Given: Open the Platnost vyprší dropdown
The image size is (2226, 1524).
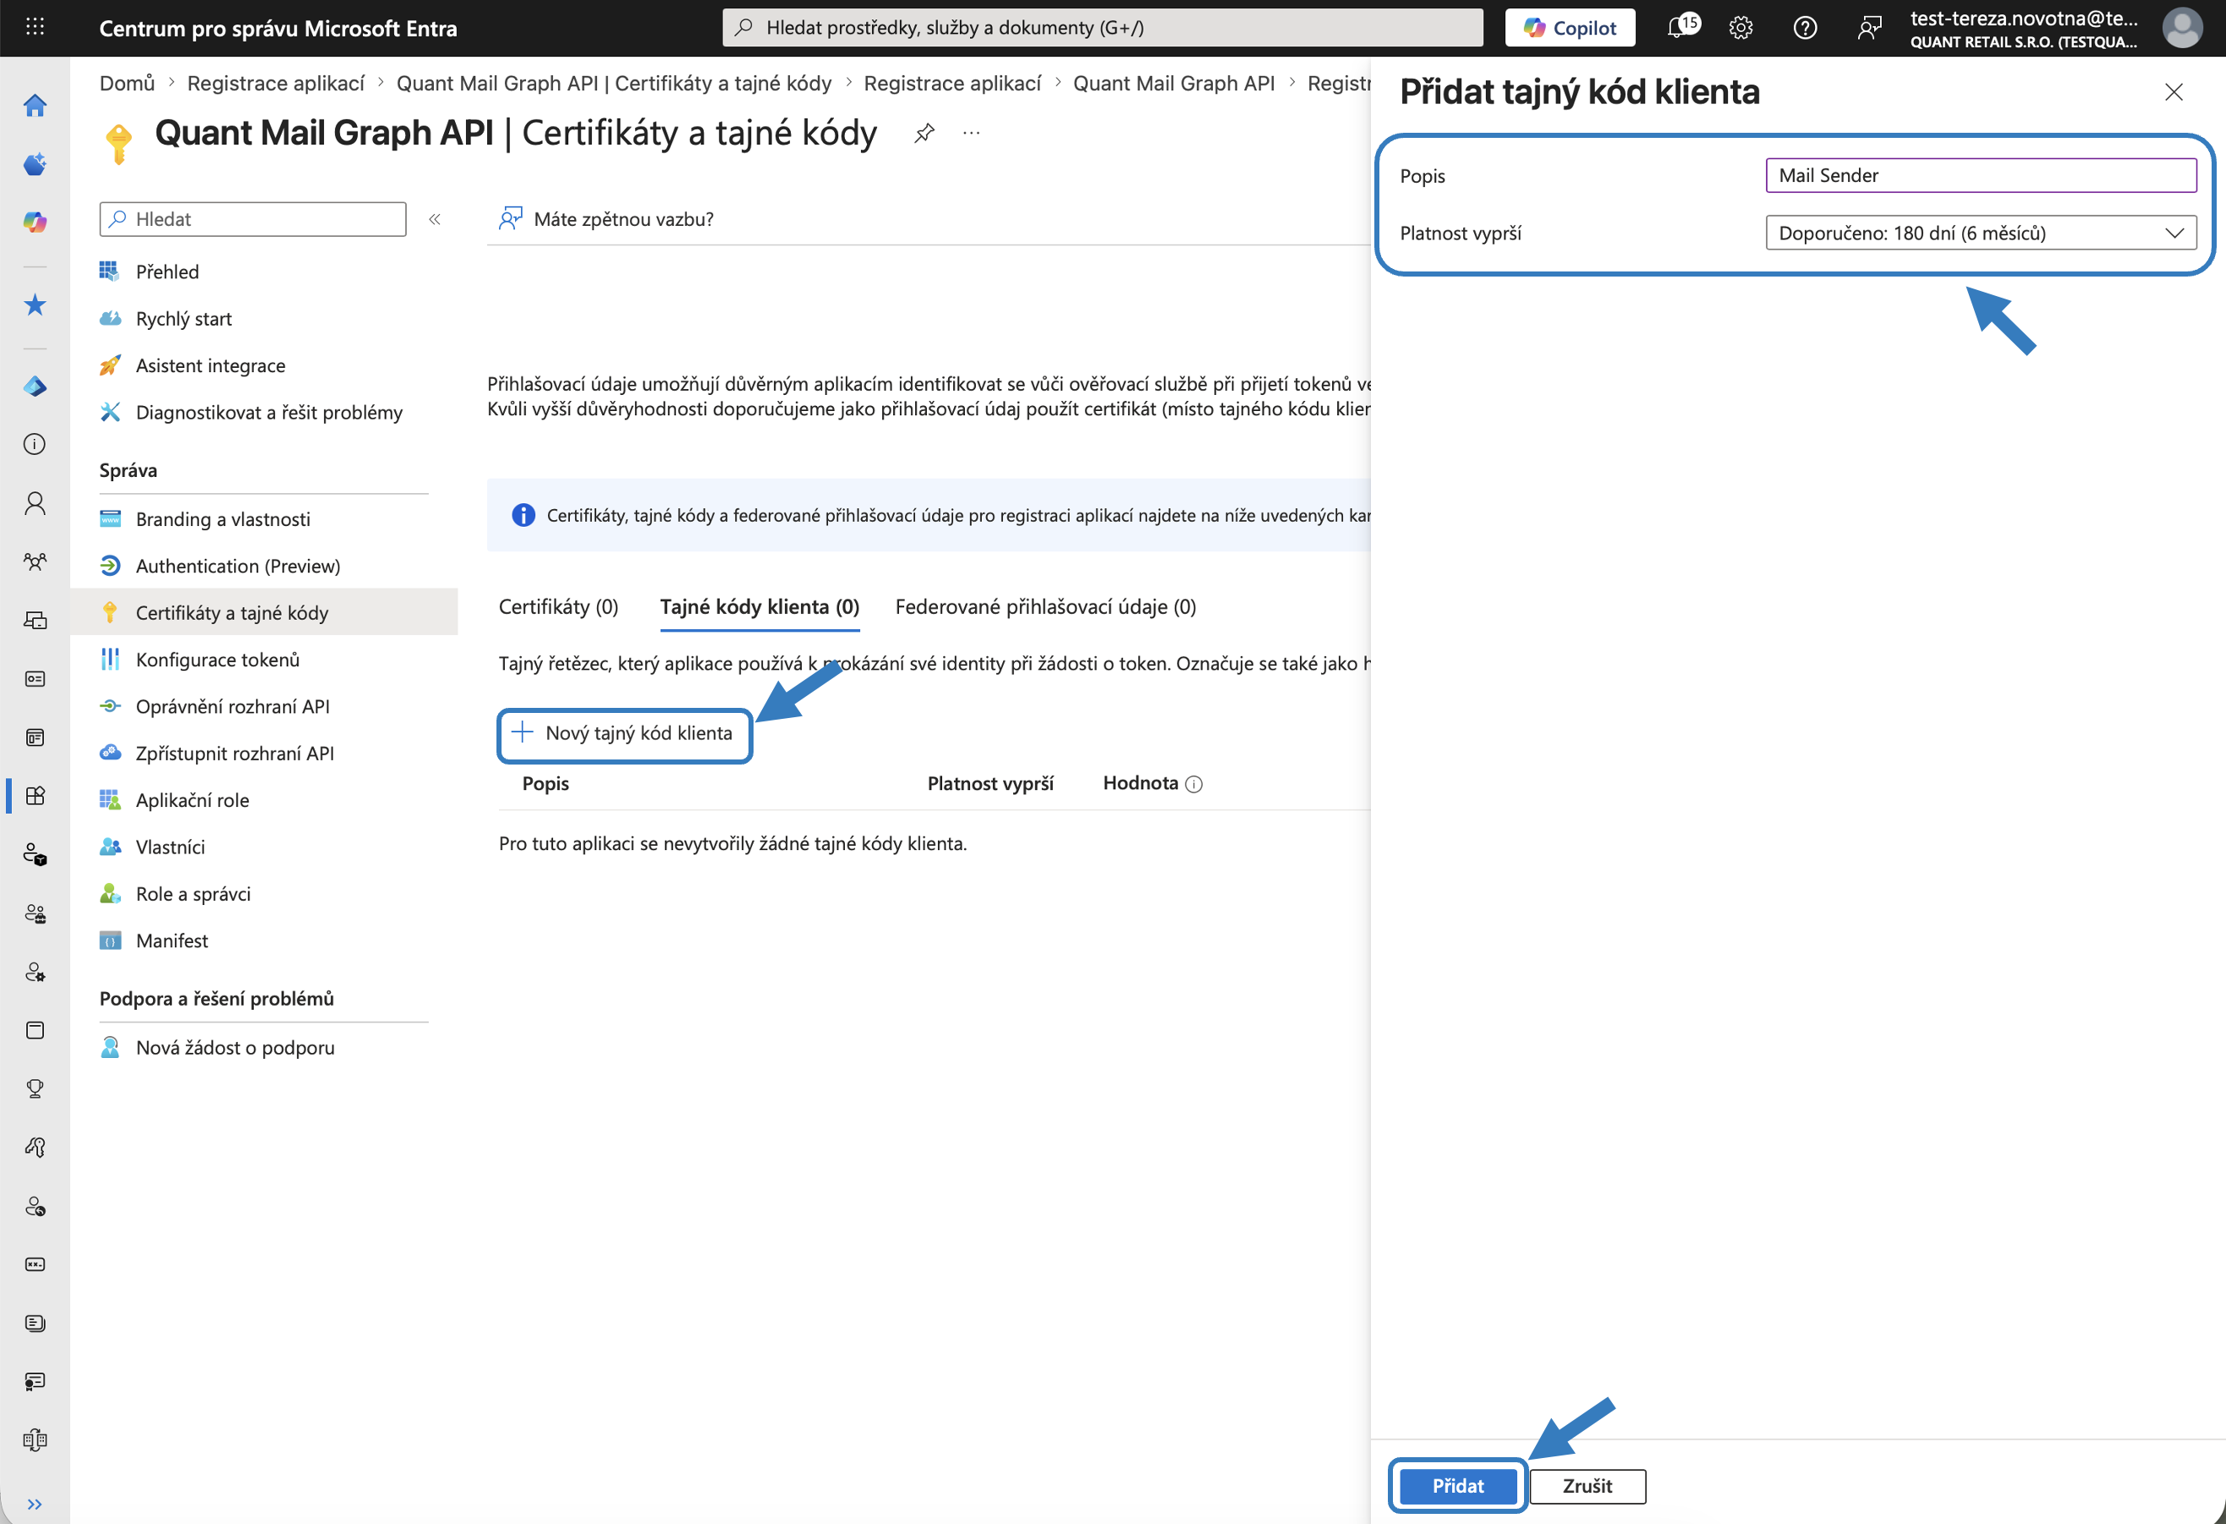Looking at the screenshot, I should pyautogui.click(x=1981, y=233).
